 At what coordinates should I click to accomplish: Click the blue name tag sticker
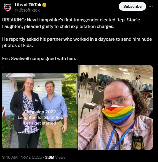[x=36, y=100]
